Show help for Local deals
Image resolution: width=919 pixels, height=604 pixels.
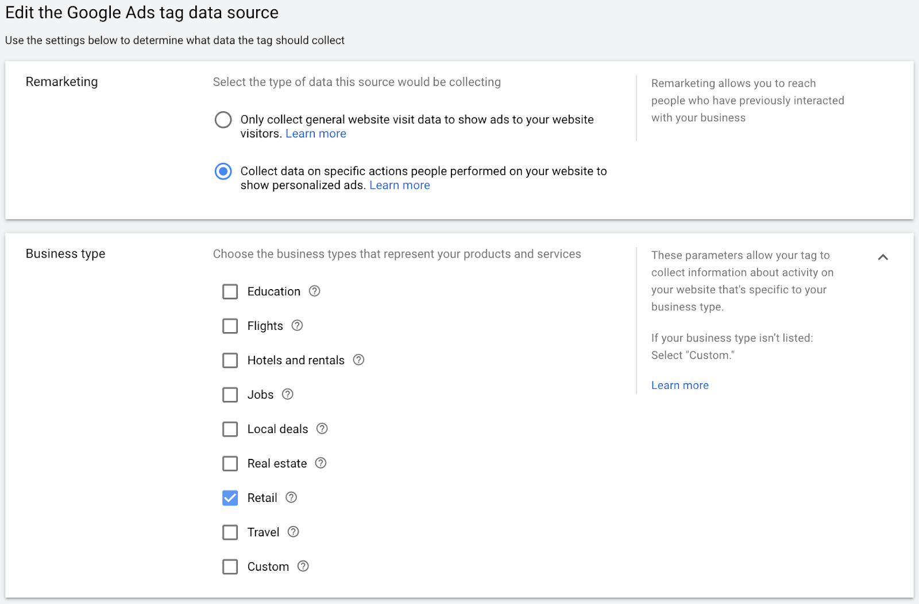(x=322, y=428)
